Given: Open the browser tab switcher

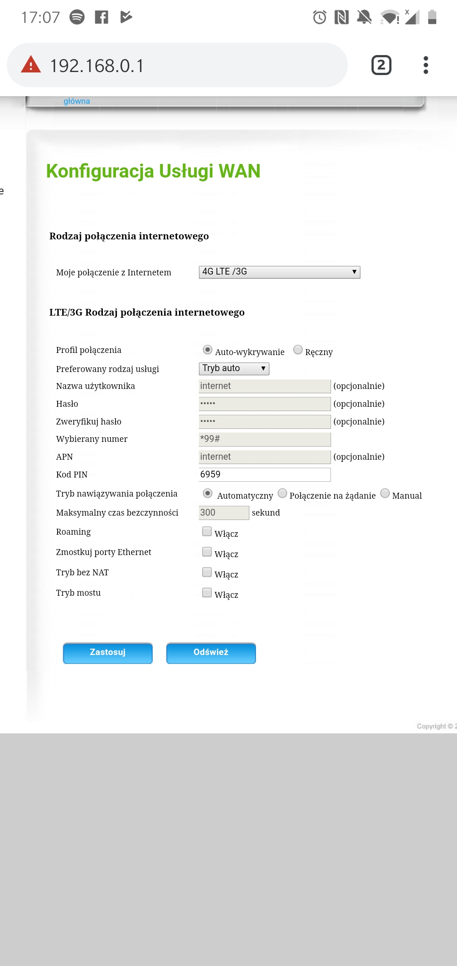Looking at the screenshot, I should tap(381, 65).
